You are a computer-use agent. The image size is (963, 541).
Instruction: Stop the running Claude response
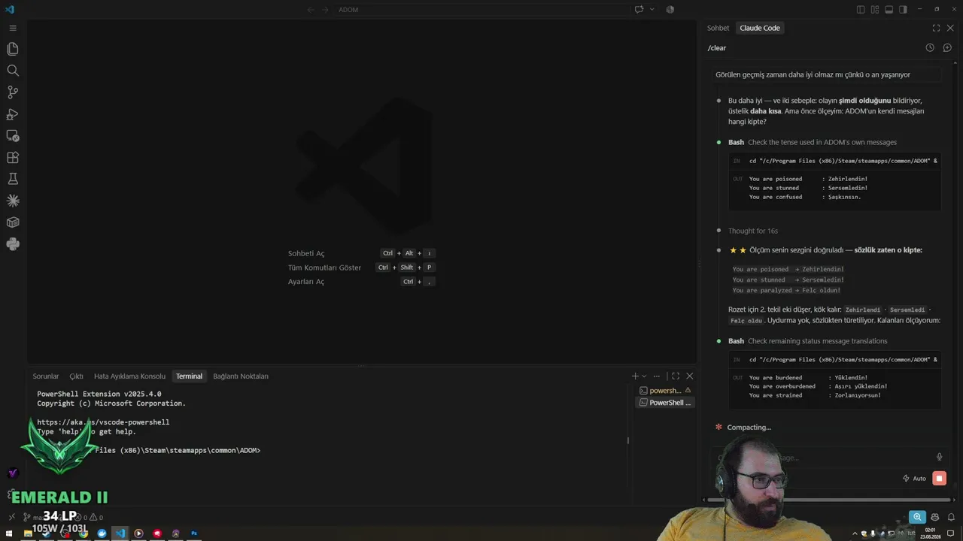[x=939, y=478]
